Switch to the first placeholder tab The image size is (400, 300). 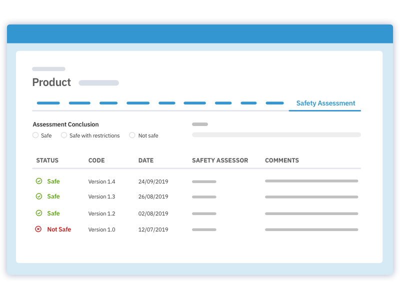[x=48, y=103]
